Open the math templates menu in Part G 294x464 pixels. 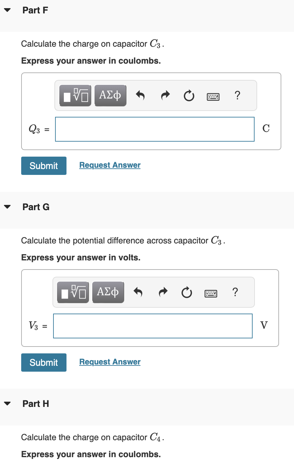click(72, 292)
